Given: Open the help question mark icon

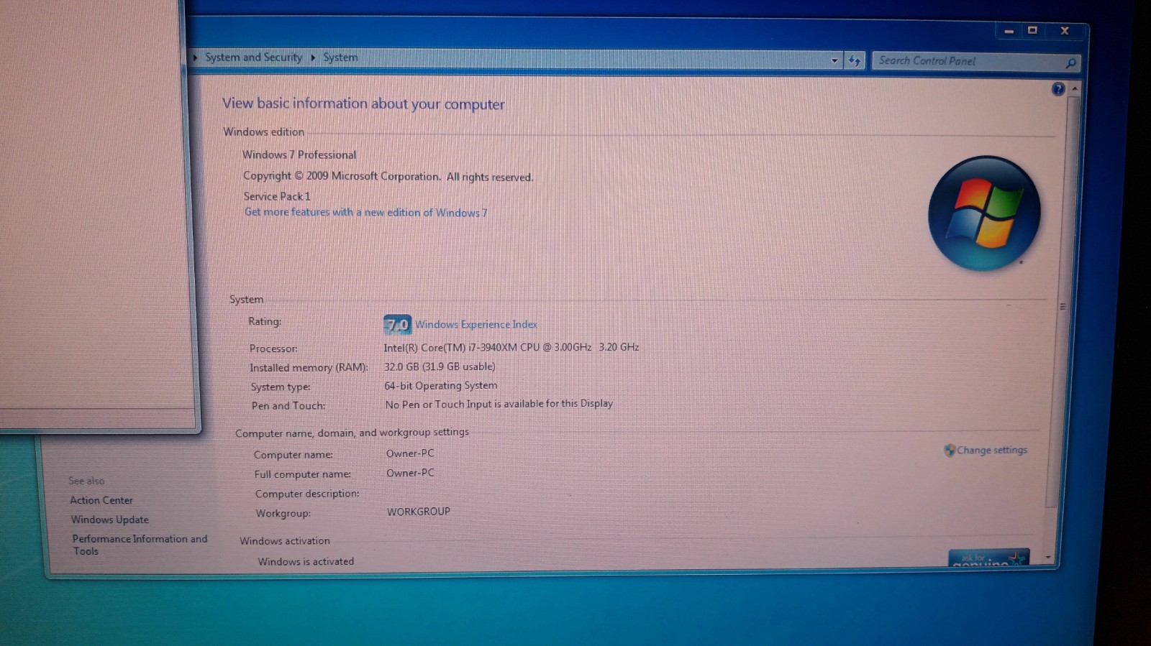Looking at the screenshot, I should click(1058, 88).
